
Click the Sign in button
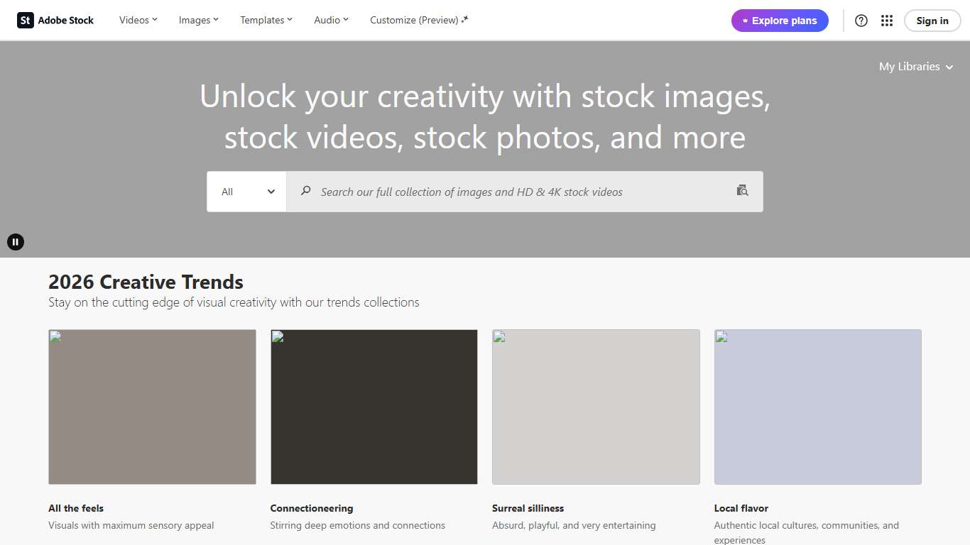coord(932,21)
